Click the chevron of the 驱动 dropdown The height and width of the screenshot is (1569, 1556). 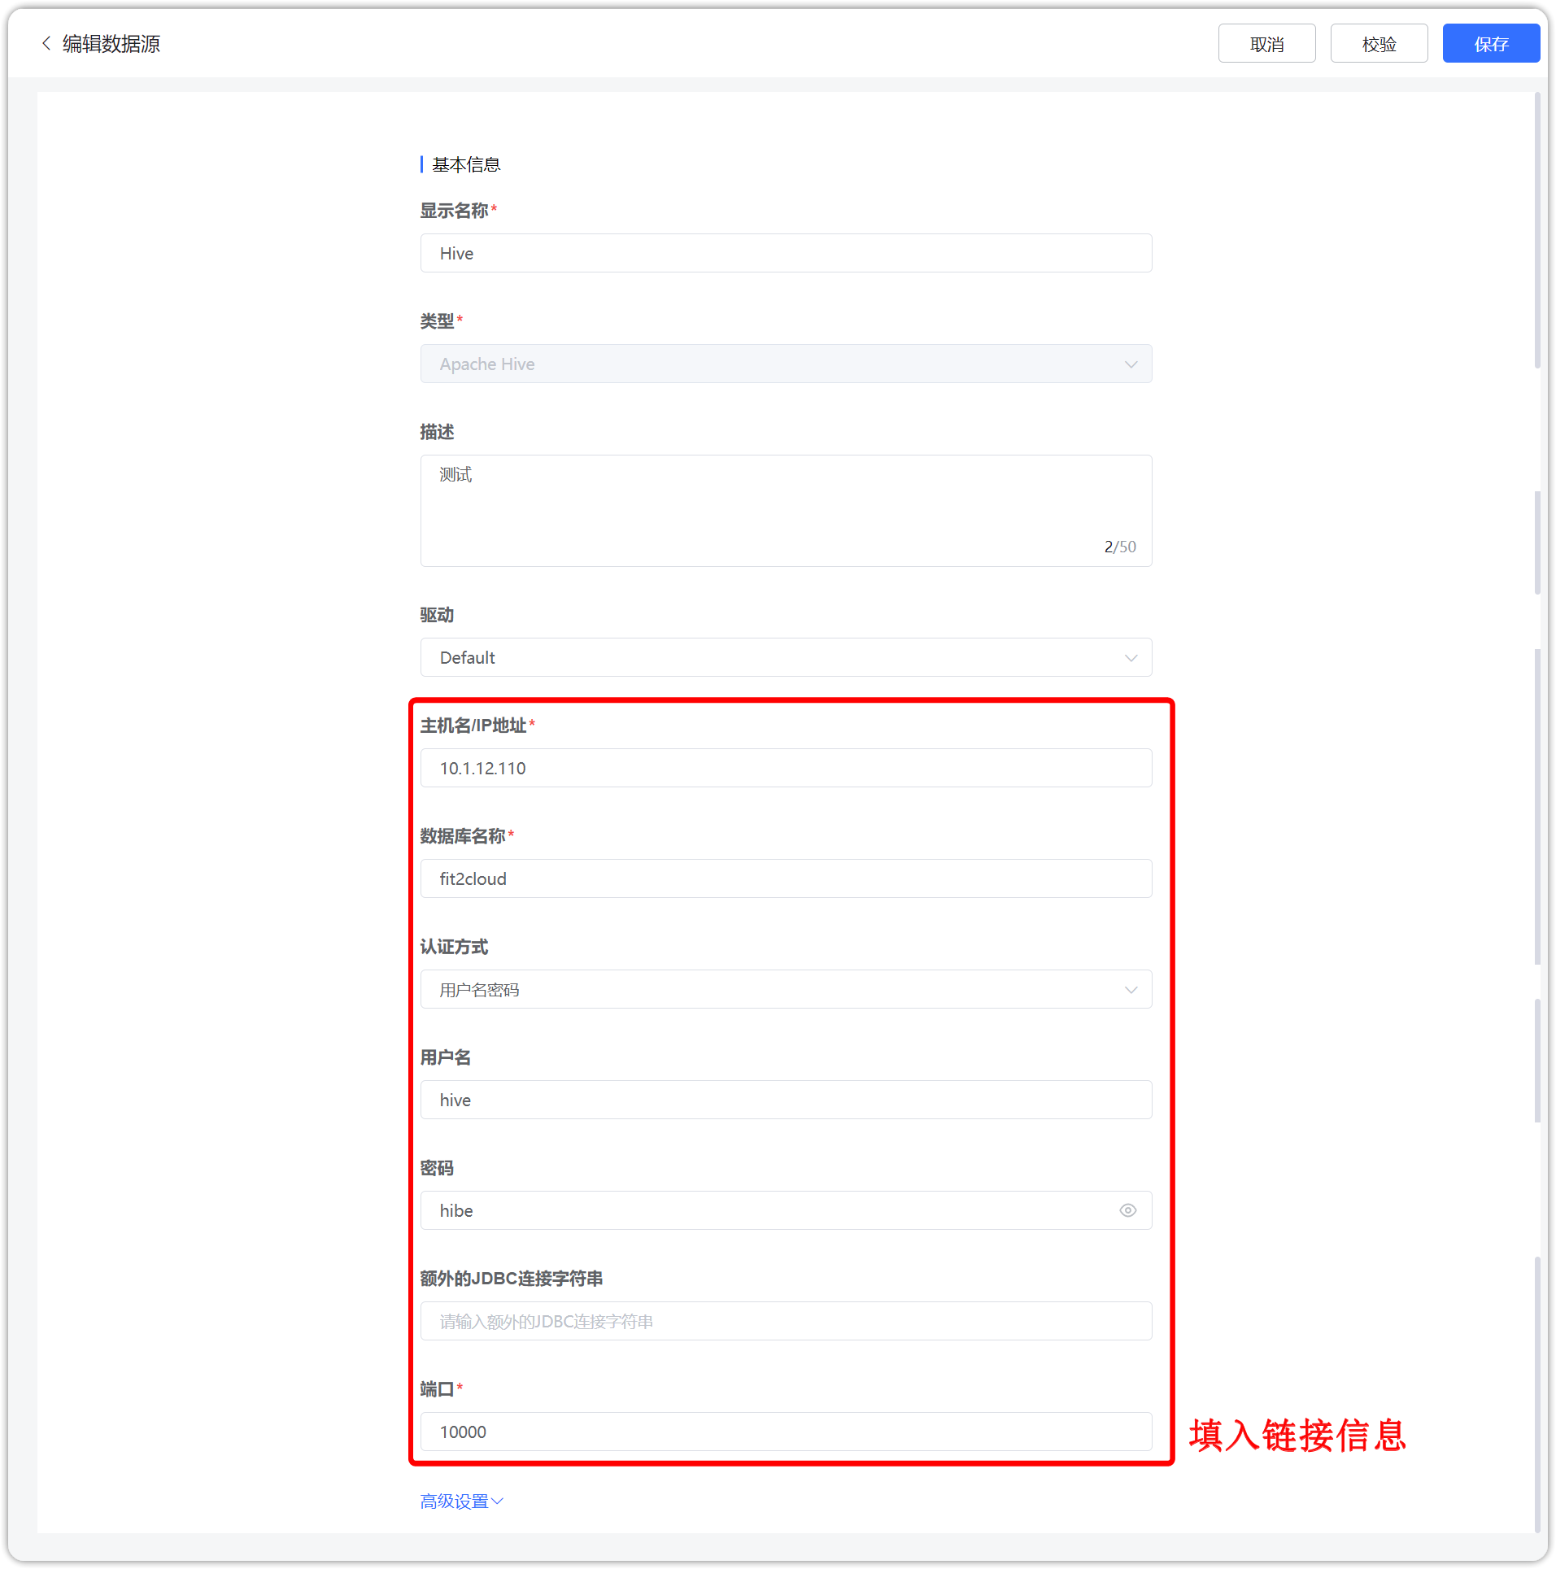coord(1131,657)
